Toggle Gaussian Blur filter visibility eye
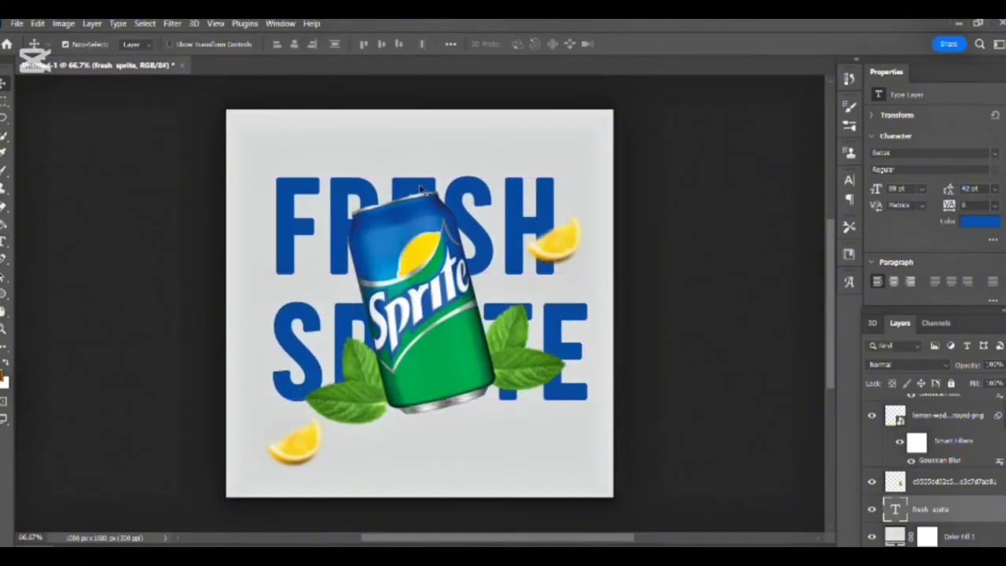The height and width of the screenshot is (566, 1006). click(912, 461)
